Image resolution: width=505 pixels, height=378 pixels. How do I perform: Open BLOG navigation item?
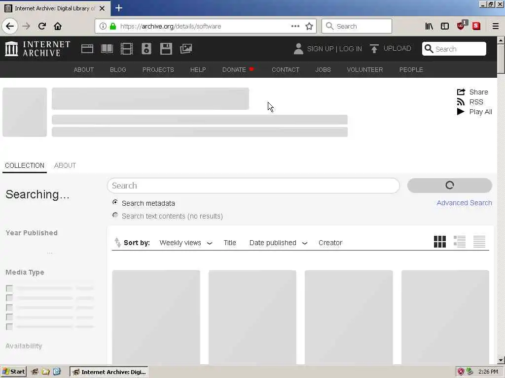click(x=118, y=70)
